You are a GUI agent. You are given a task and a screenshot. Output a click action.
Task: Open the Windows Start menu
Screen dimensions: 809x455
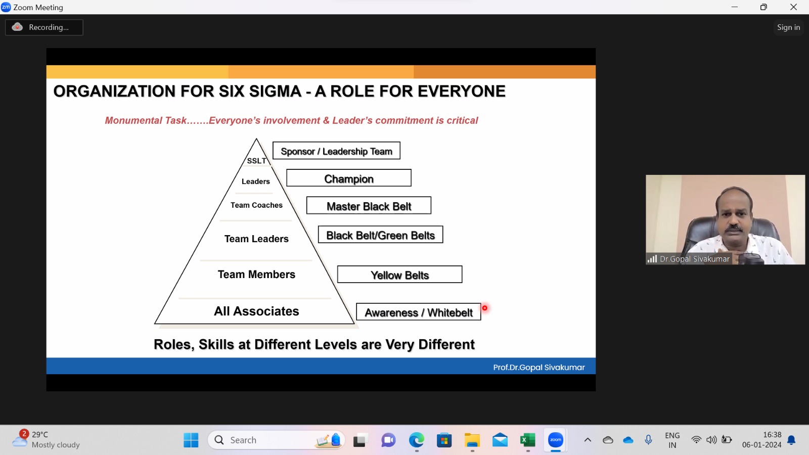coord(191,440)
